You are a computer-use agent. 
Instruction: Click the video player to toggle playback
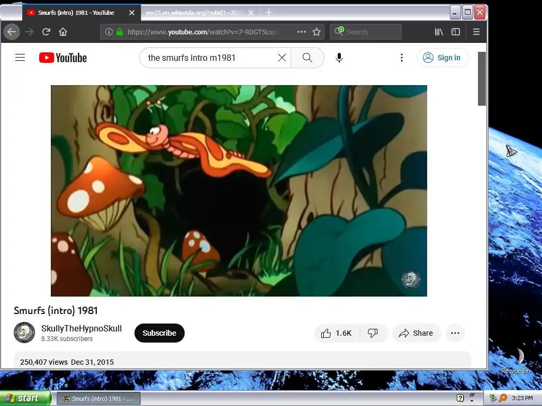[x=239, y=190]
